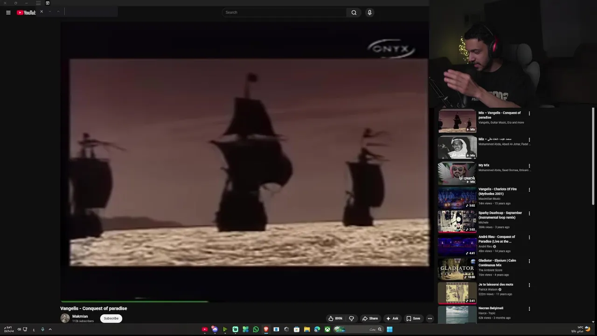The height and width of the screenshot is (336, 597).
Task: Open the YouTube hamburger guide menu
Action: pos(8,13)
